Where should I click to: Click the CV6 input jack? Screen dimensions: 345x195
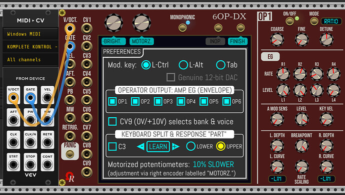(x=86, y=118)
